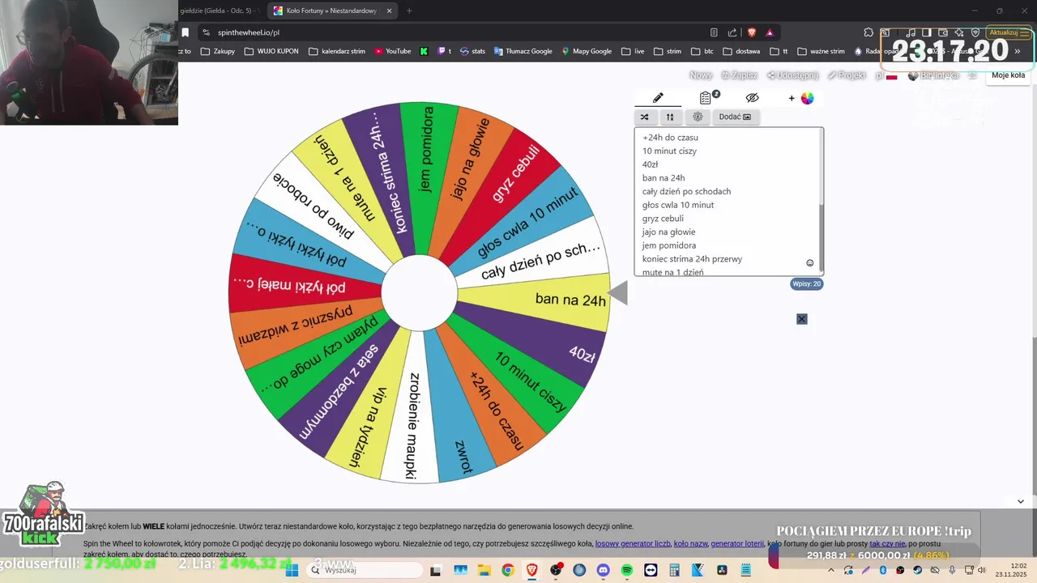Open Brave Rewards triangle icon
The width and height of the screenshot is (1037, 583).
click(x=770, y=32)
